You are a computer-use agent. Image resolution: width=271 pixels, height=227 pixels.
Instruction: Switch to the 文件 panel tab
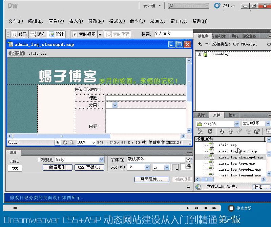pyautogui.click(x=216, y=115)
